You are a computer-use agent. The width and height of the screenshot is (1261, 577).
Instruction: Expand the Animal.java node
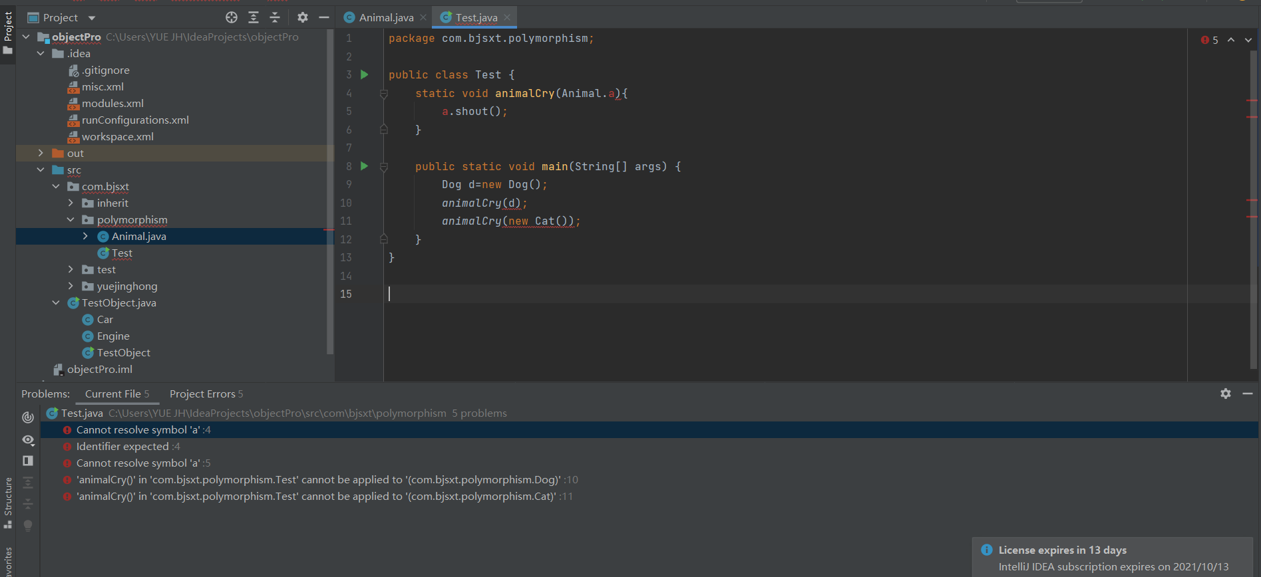(86, 236)
